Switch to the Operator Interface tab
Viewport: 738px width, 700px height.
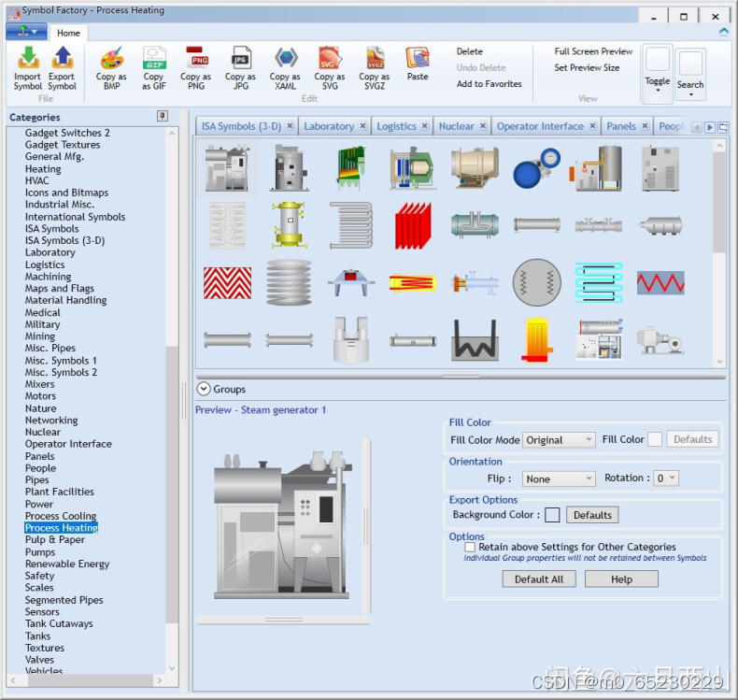pyautogui.click(x=540, y=126)
